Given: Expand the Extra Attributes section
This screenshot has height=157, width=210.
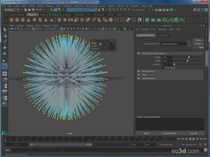Looking at the screenshot, I should tap(139, 78).
